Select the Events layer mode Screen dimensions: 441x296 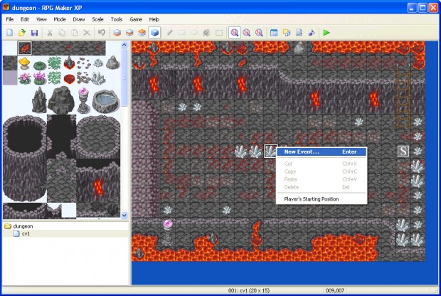(154, 33)
